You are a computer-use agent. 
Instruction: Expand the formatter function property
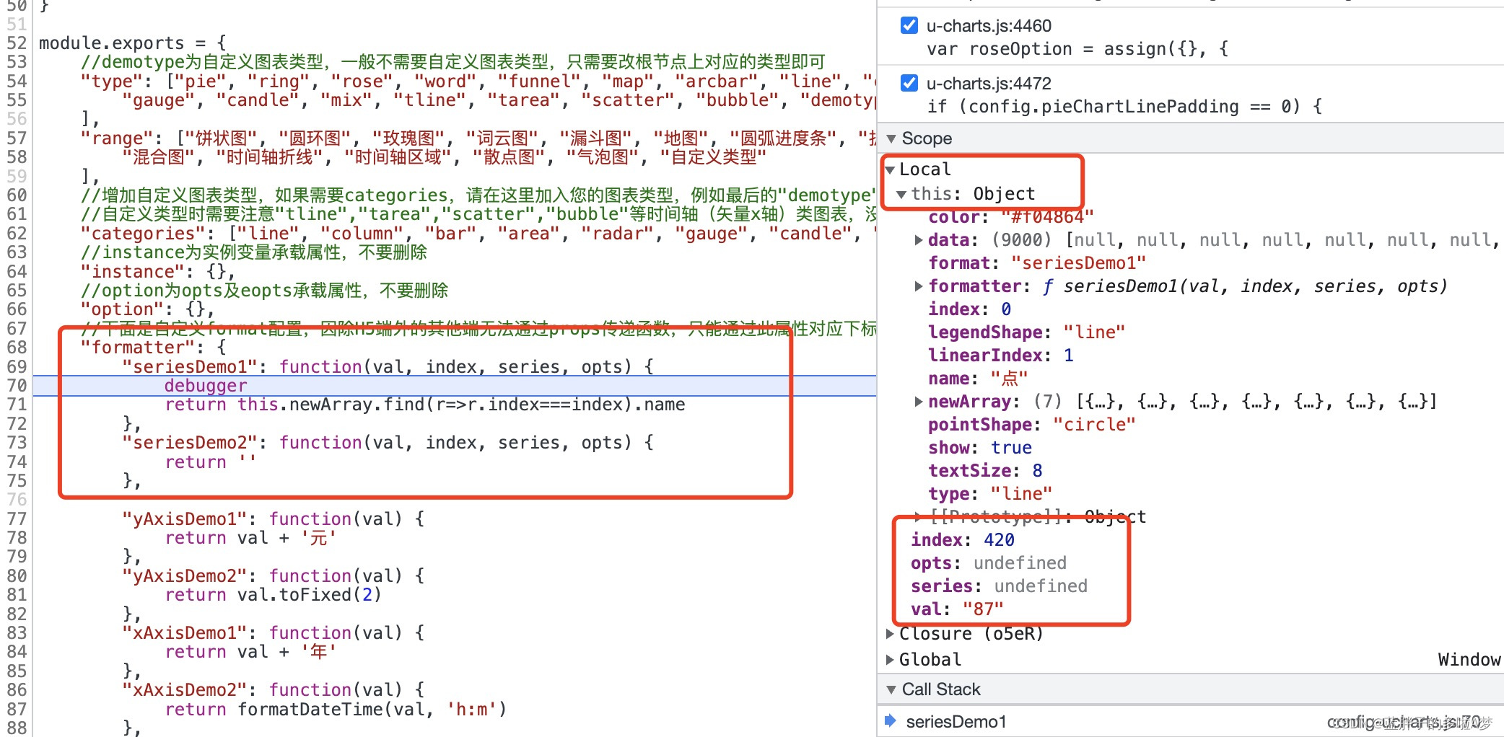(918, 286)
